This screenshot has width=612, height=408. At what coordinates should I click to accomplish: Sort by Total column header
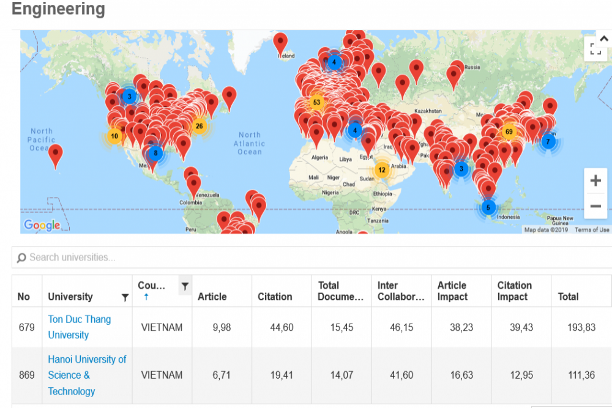coord(568,297)
